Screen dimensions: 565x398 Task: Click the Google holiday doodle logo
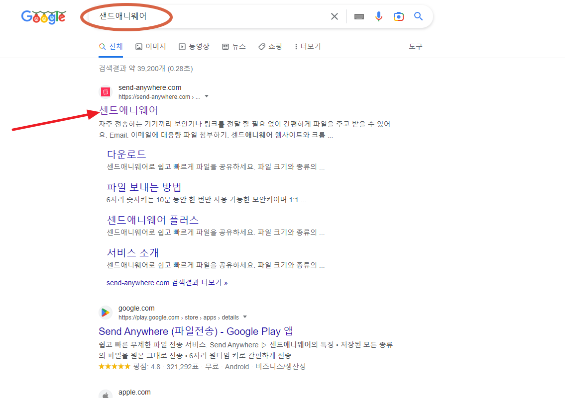click(x=43, y=17)
